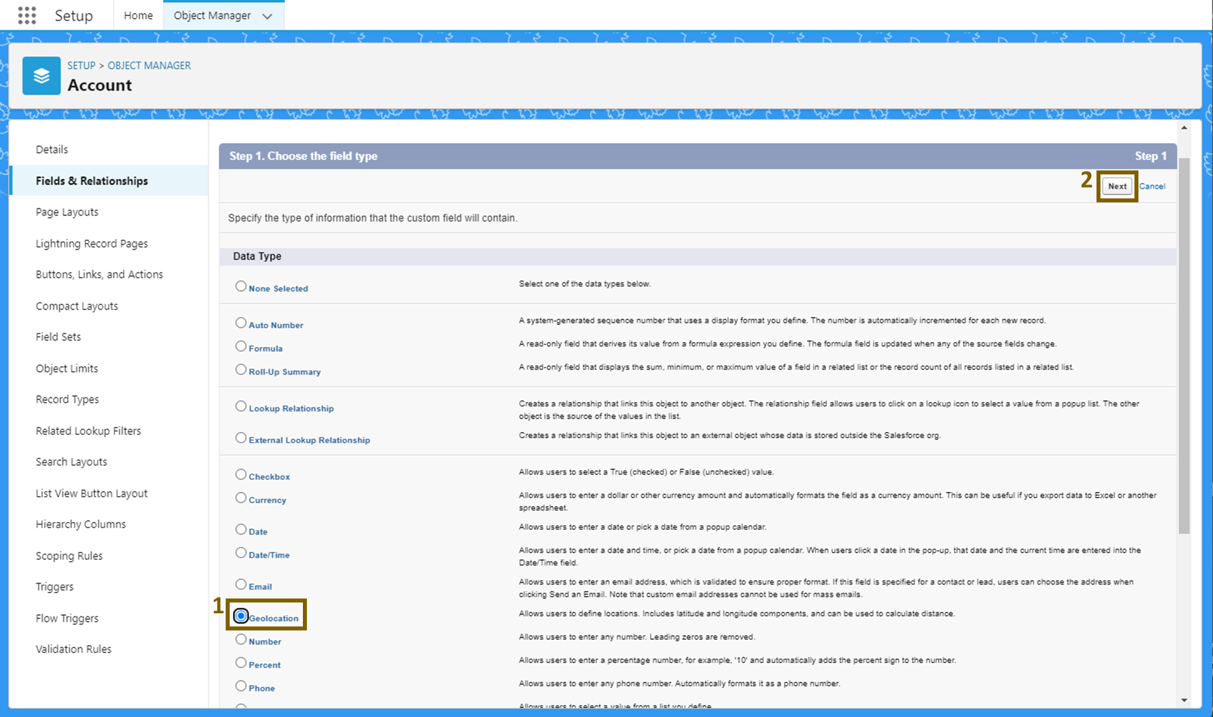Open Fields & Relationships in sidebar
Image resolution: width=1213 pixels, height=717 pixels.
pos(92,180)
